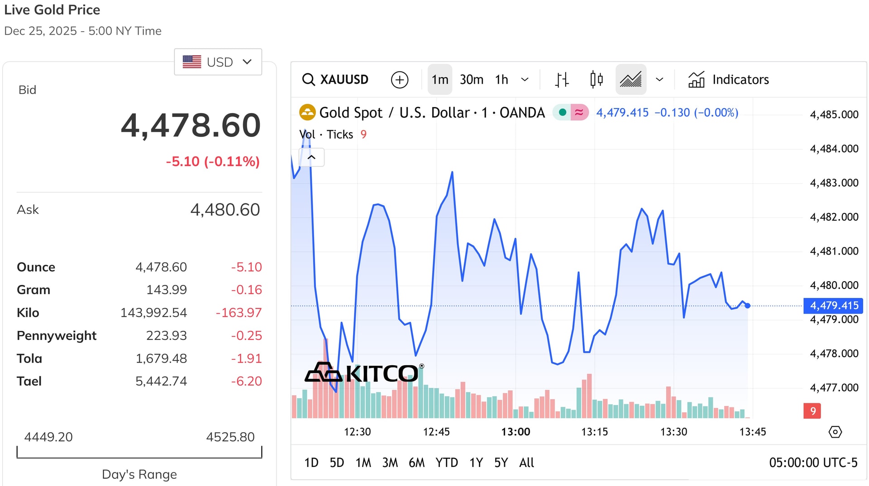
Task: Open the Indicators panel
Action: (x=727, y=80)
